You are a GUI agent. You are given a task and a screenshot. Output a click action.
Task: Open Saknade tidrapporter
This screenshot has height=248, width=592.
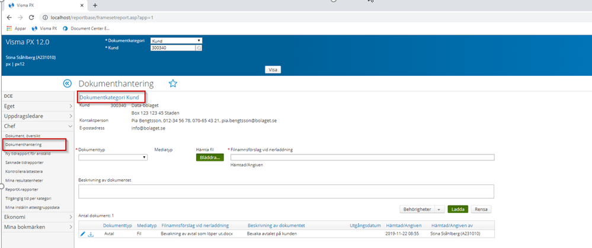24,162
